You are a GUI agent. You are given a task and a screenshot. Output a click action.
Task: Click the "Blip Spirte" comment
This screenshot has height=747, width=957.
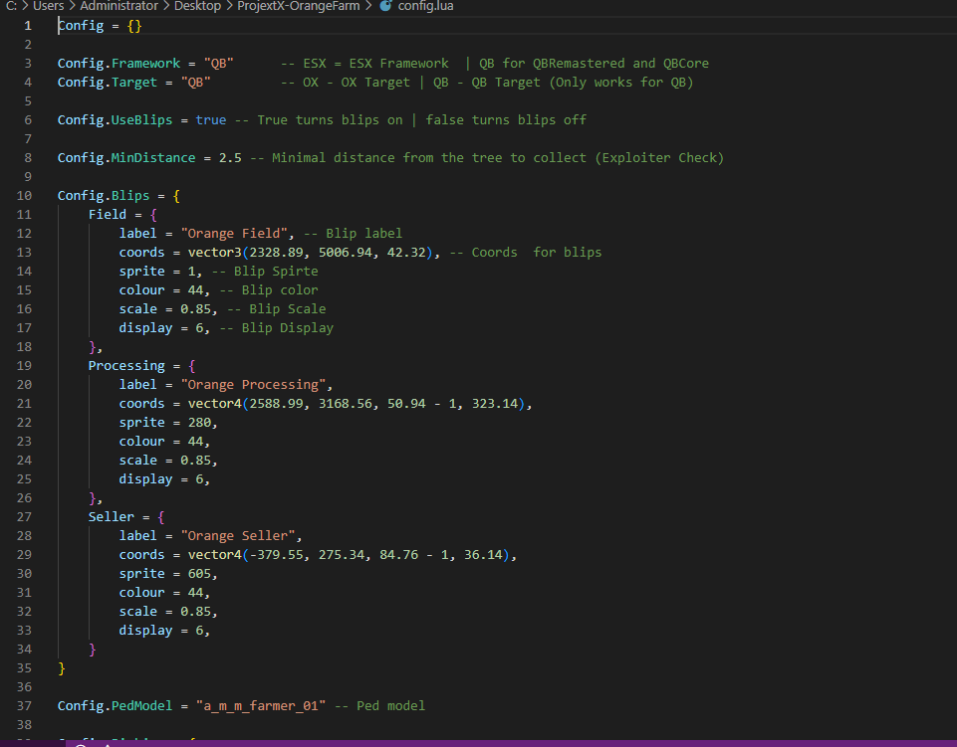265,272
